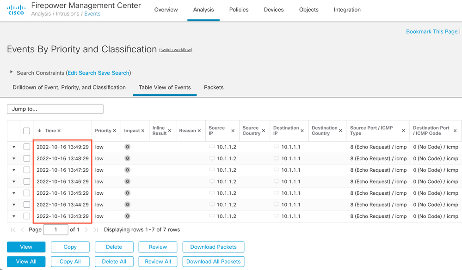Open the Integration menu
The width and height of the screenshot is (462, 270).
(x=347, y=10)
